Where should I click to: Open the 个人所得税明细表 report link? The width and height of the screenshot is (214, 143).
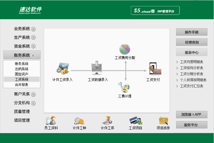[193, 80]
